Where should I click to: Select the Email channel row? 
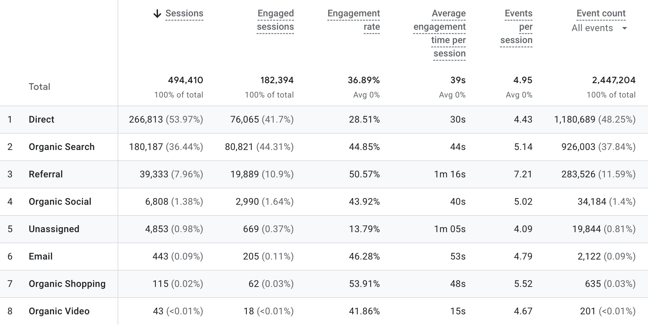[x=40, y=256]
